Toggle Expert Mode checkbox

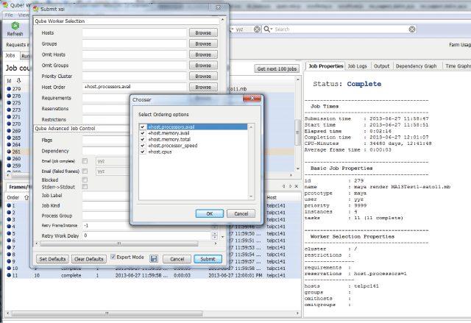(113, 257)
